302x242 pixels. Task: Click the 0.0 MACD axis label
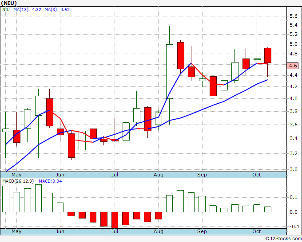[294, 212]
